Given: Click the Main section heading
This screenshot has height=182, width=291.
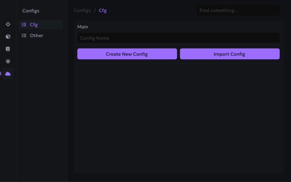Looking at the screenshot, I should pos(83,27).
